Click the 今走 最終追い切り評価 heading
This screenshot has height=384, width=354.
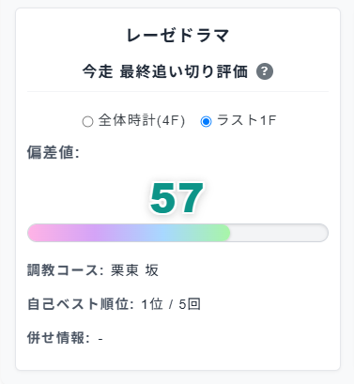click(165, 71)
